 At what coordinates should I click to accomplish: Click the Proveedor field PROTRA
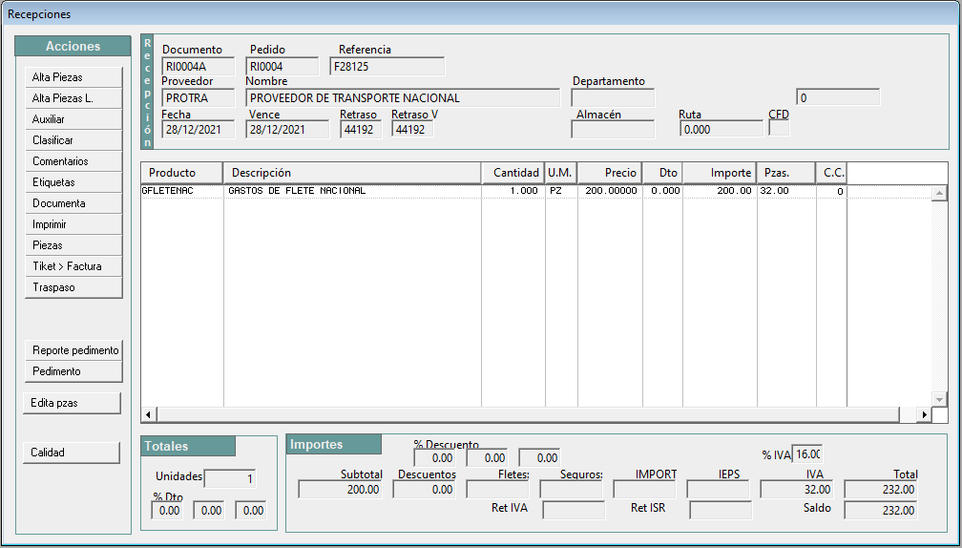[199, 98]
